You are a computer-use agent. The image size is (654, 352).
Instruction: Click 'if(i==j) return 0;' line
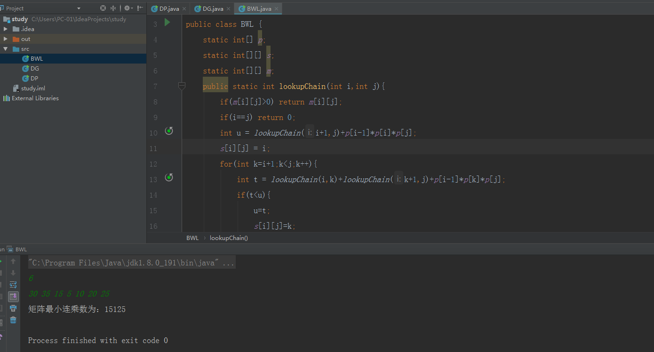pos(258,118)
